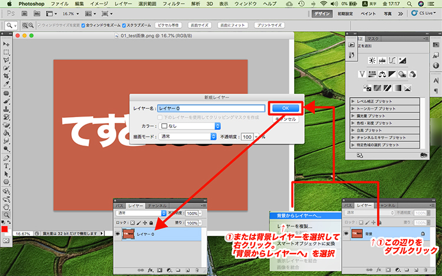This screenshot has height=276, width=442.
Task: Click the 画面にフィット button
Action: [233, 25]
